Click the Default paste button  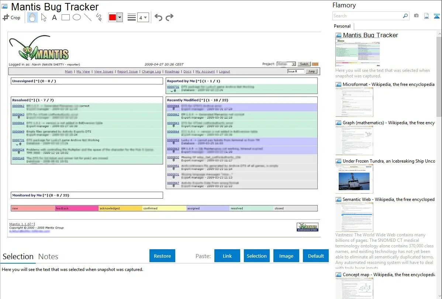click(316, 256)
